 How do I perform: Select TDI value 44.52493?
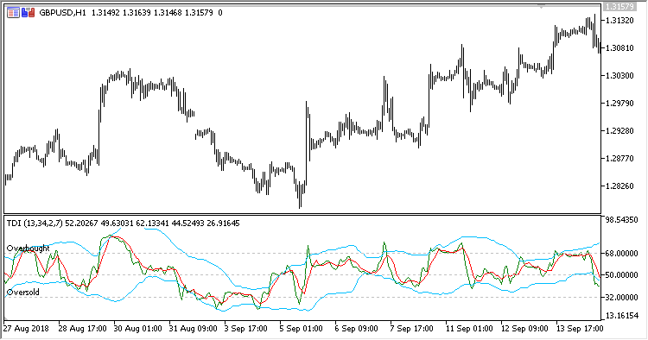coord(188,224)
